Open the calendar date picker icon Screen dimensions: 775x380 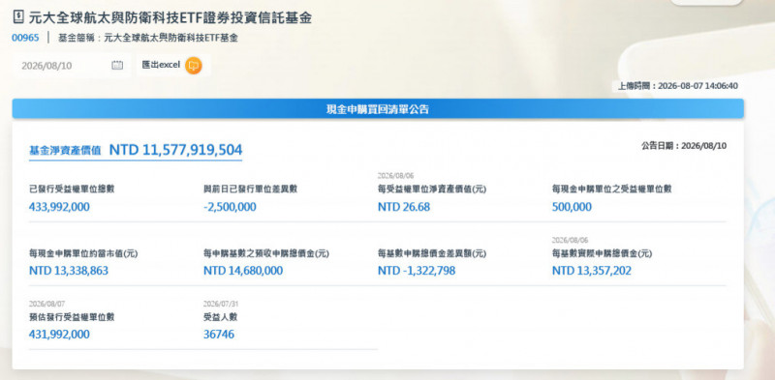point(117,65)
